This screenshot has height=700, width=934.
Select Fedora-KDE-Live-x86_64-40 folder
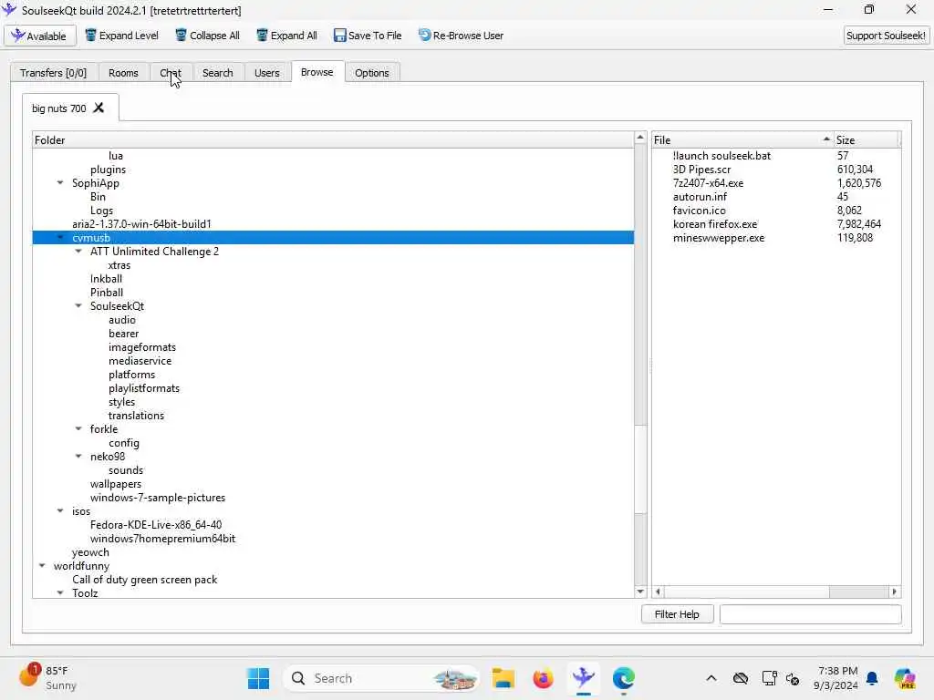coord(155,524)
